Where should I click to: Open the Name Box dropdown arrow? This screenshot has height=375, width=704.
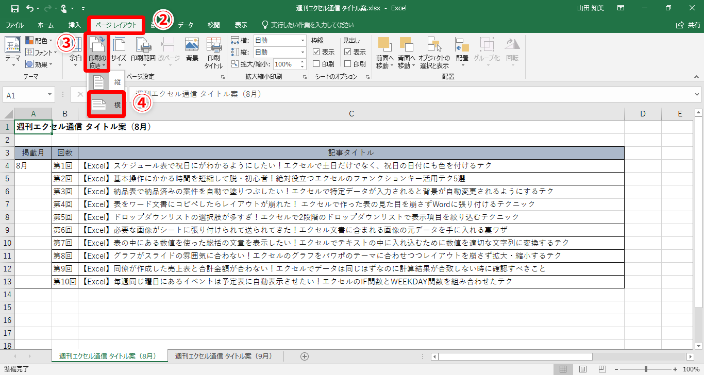pos(49,95)
